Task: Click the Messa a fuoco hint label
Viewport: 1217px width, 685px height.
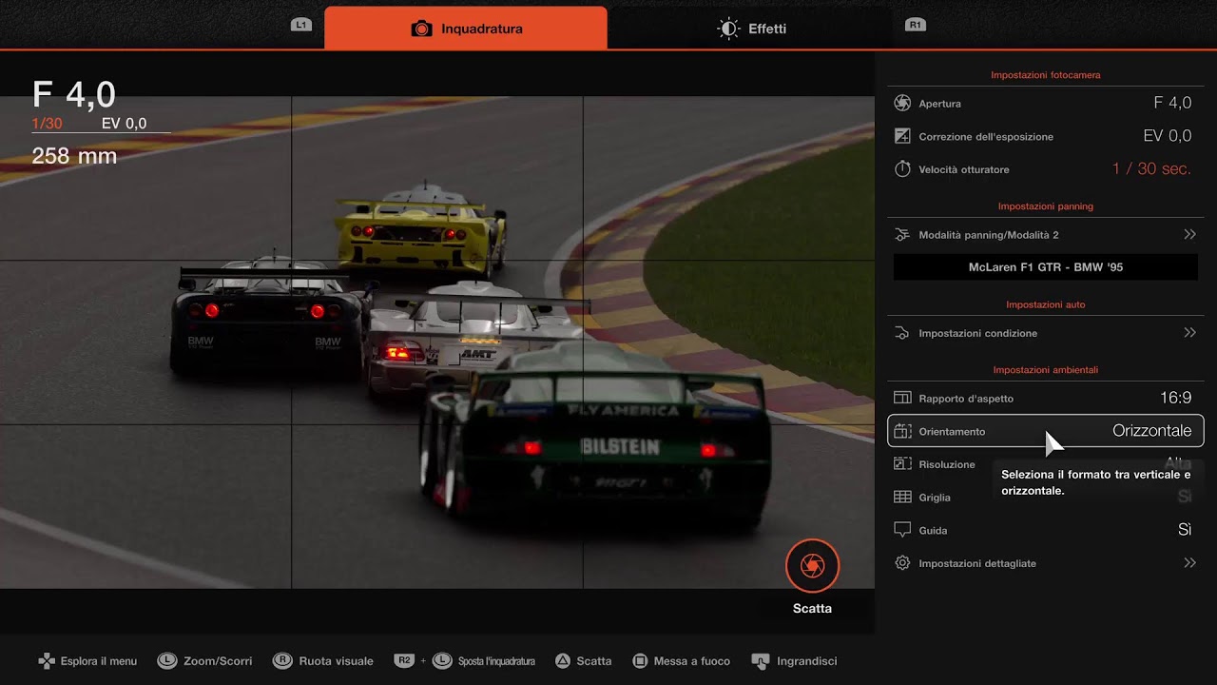Action: click(692, 660)
